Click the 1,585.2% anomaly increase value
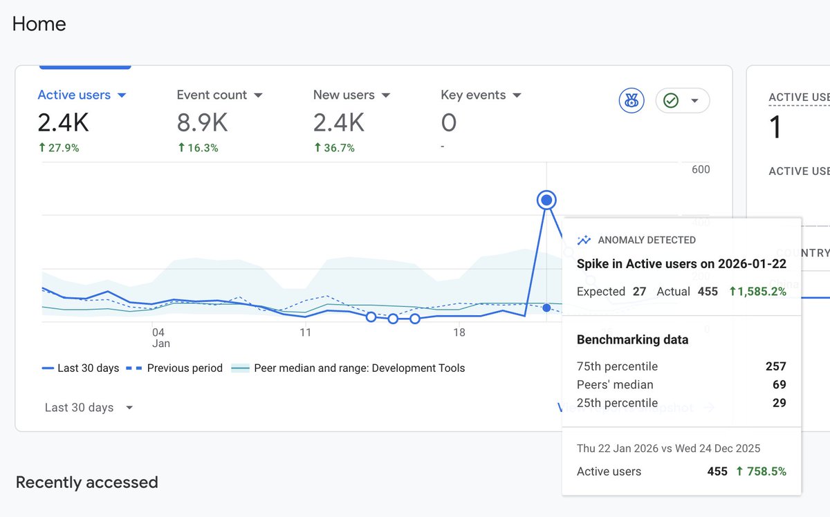 [x=758, y=292]
